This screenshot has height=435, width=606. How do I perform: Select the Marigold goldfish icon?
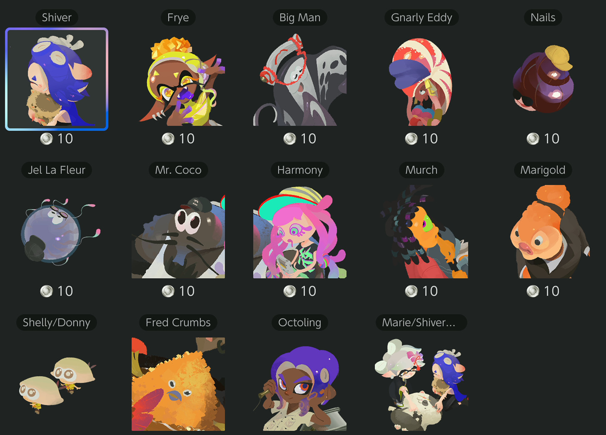coord(543,232)
